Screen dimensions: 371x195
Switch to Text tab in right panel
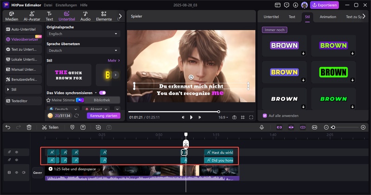point(292,17)
